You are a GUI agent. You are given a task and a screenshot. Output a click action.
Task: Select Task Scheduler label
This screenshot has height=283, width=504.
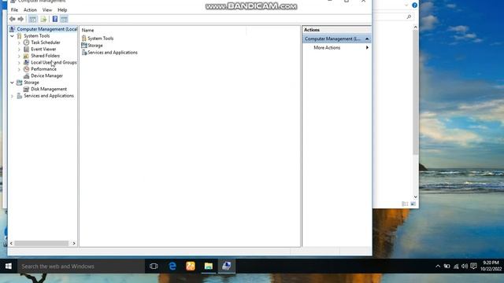(x=46, y=42)
